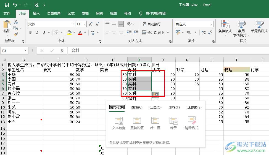Click the Undo arrow icon

pos(15,5)
